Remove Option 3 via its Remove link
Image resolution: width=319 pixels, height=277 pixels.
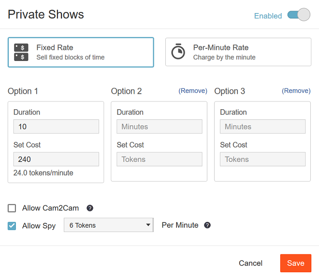296,91
